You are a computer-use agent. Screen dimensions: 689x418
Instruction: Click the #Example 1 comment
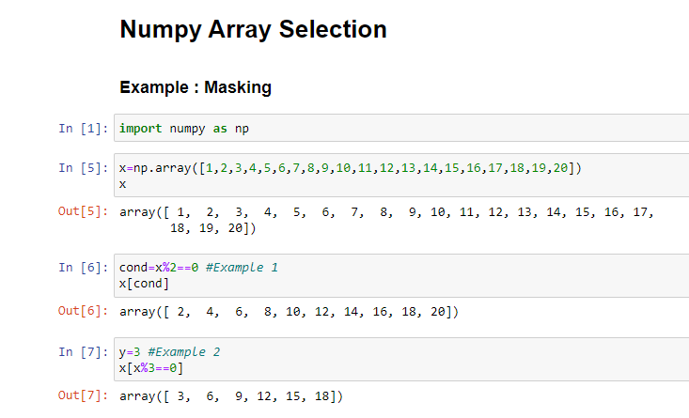coord(242,268)
